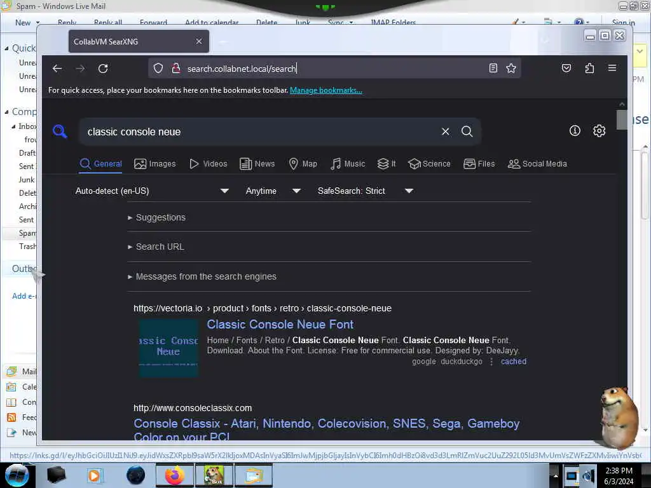Image resolution: width=651 pixels, height=488 pixels.
Task: Click the Classic Console Neue result thumbnail
Action: (x=168, y=348)
